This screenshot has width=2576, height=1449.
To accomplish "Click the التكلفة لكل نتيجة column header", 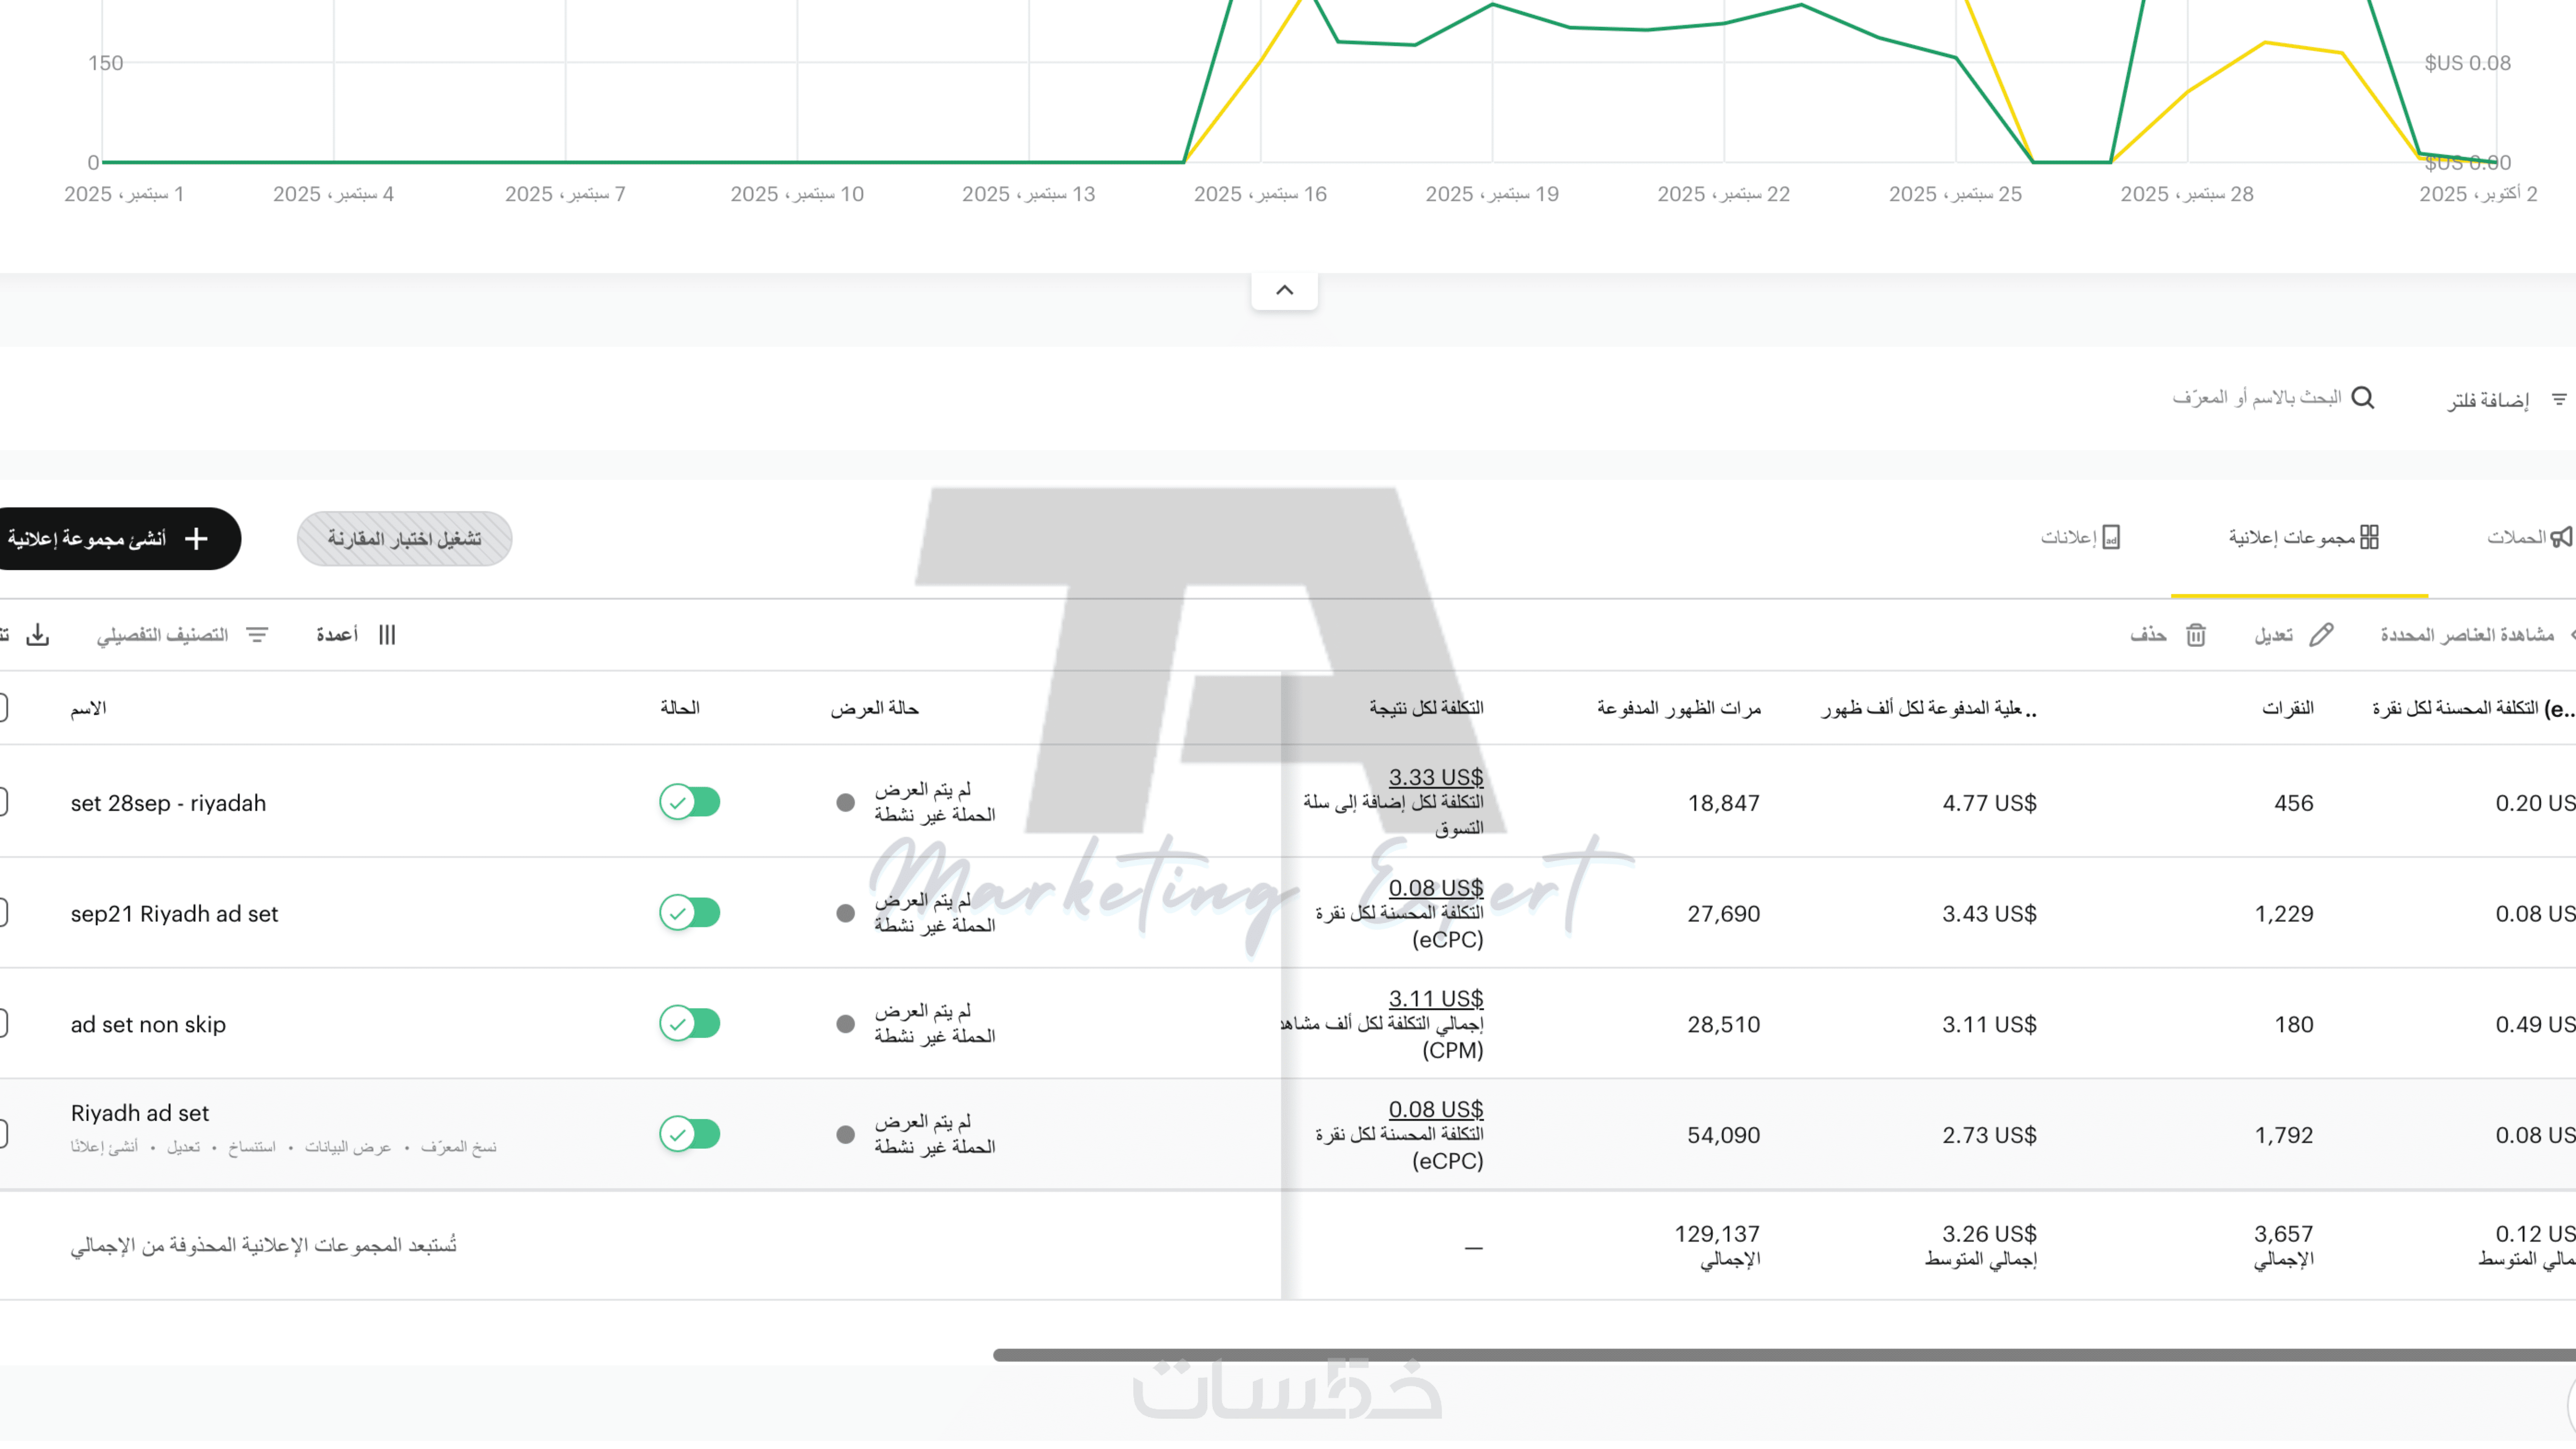I will 1426,708.
